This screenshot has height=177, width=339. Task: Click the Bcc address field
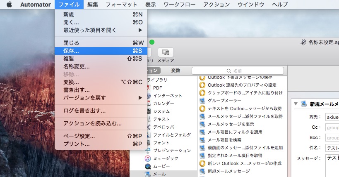click(332, 138)
